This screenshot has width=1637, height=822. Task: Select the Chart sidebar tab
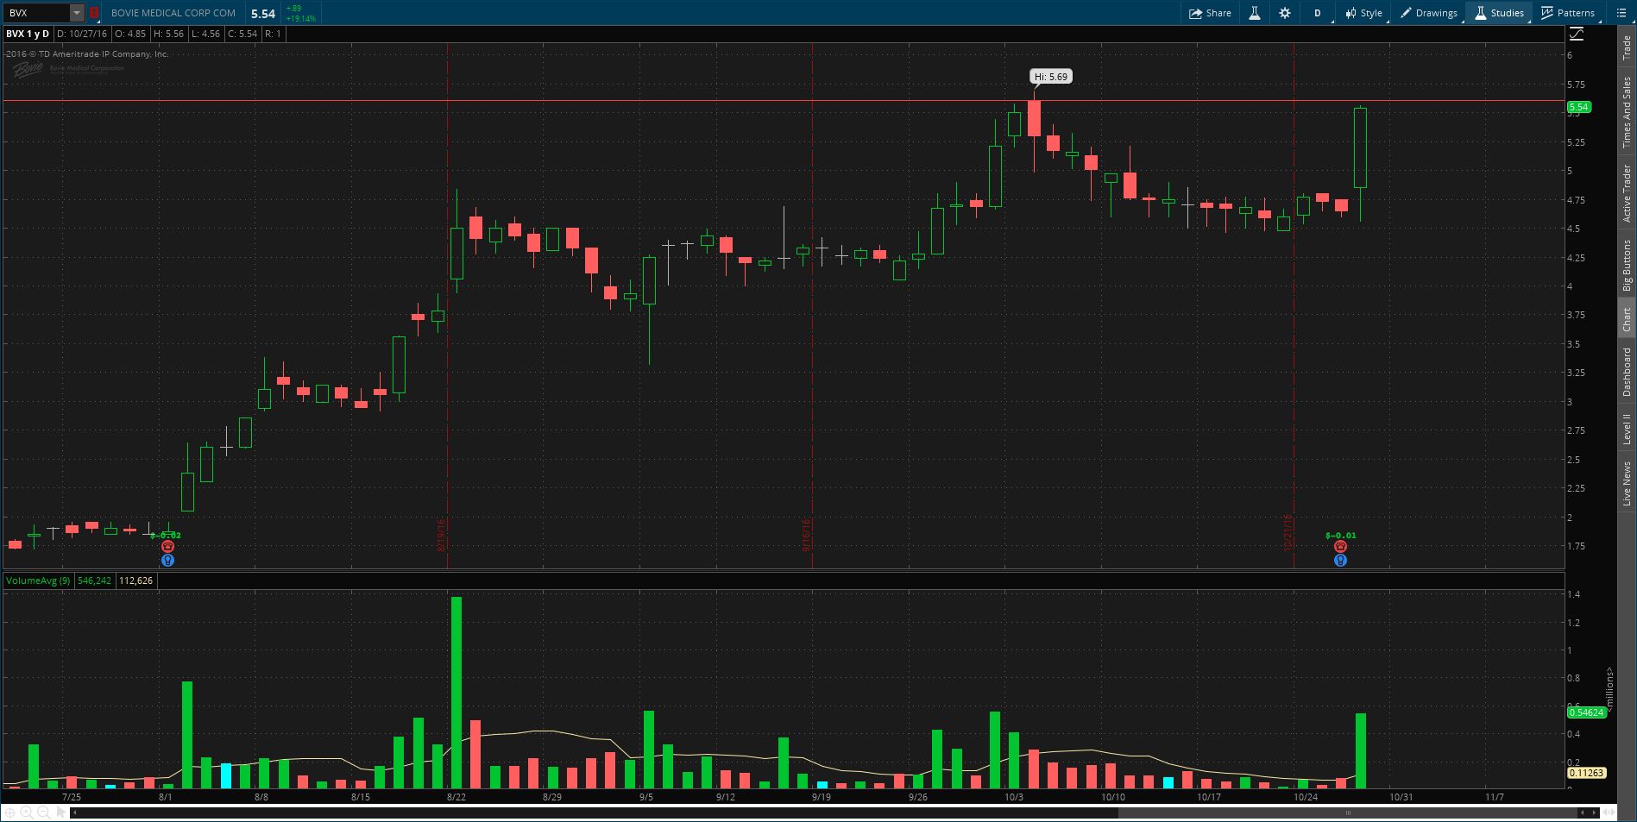pos(1627,319)
